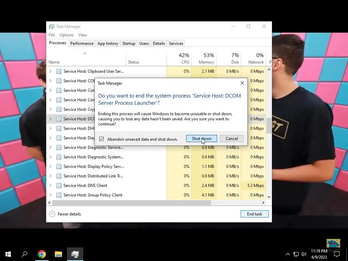
Task: Click gear icon of Clipboard User Service
Action: (58, 71)
